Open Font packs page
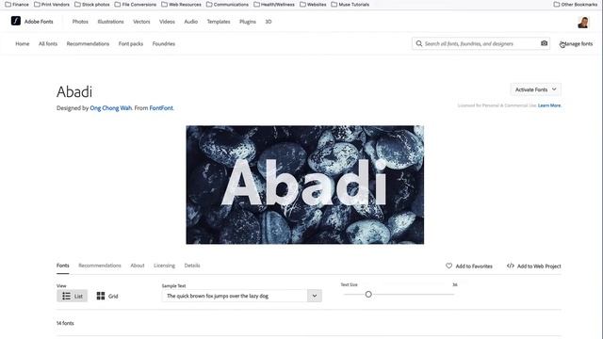The image size is (603, 339). [x=131, y=44]
